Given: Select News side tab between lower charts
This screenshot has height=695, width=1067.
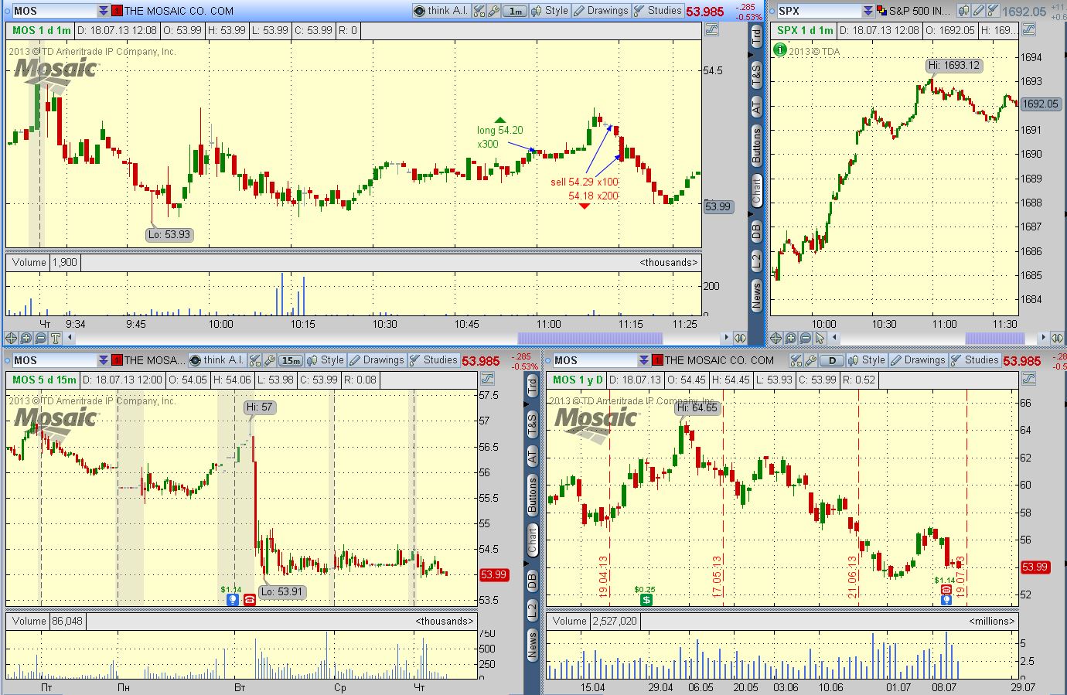Looking at the screenshot, I should [532, 645].
